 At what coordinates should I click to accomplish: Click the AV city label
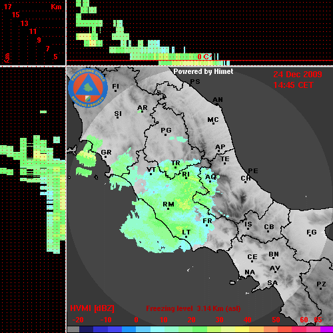click(275, 268)
